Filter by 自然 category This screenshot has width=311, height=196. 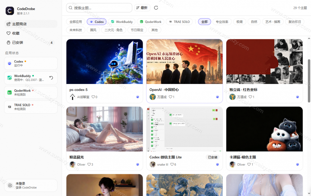tap(254, 22)
